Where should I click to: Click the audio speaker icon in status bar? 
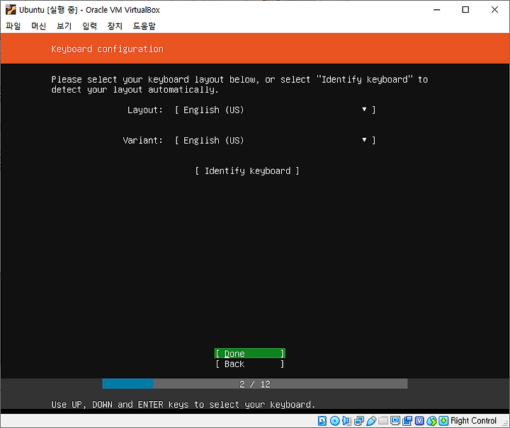point(346,421)
